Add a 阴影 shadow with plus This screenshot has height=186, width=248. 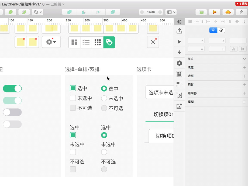[x=244, y=85]
